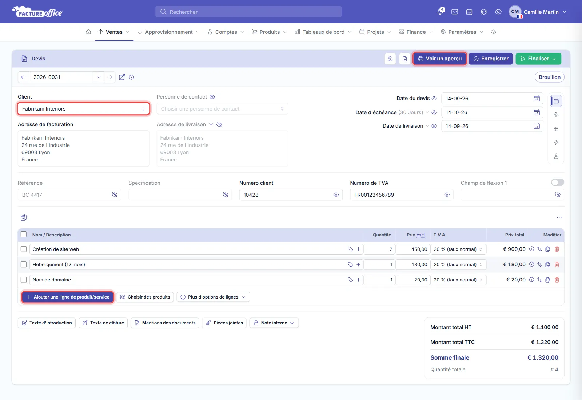Click the tag icon on Nom de domaine line
This screenshot has height=400, width=582.
[350, 280]
